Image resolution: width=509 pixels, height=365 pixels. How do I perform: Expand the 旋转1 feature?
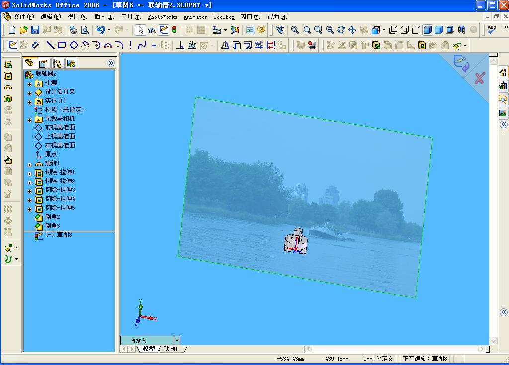point(29,165)
